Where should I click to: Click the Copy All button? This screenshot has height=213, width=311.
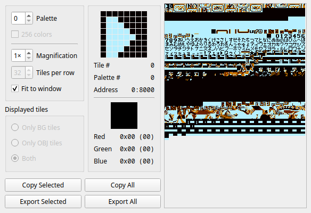coord(122,185)
